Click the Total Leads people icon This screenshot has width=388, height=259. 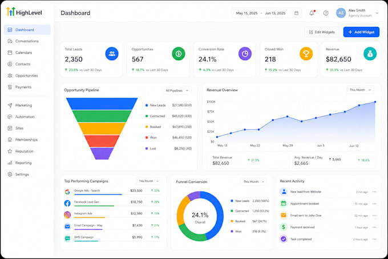112,54
